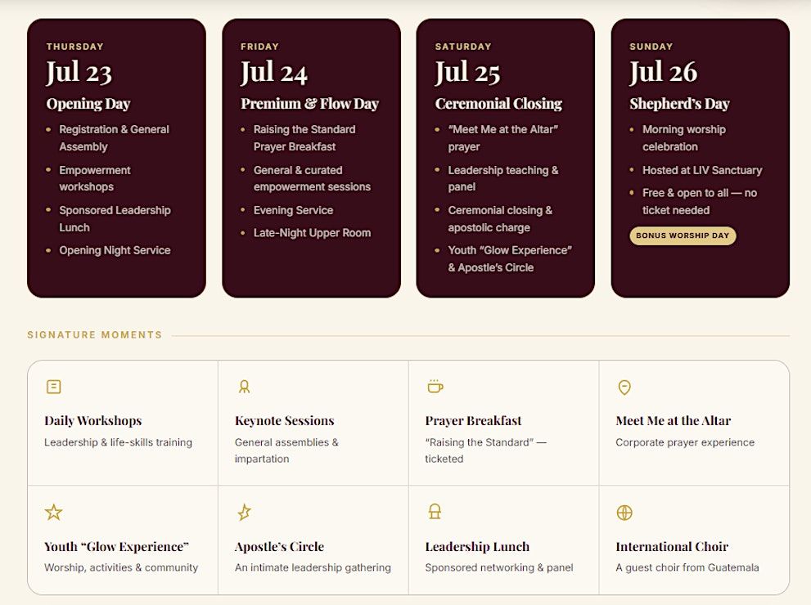Click the Opening Night Service list item
811x605 pixels.
[115, 250]
